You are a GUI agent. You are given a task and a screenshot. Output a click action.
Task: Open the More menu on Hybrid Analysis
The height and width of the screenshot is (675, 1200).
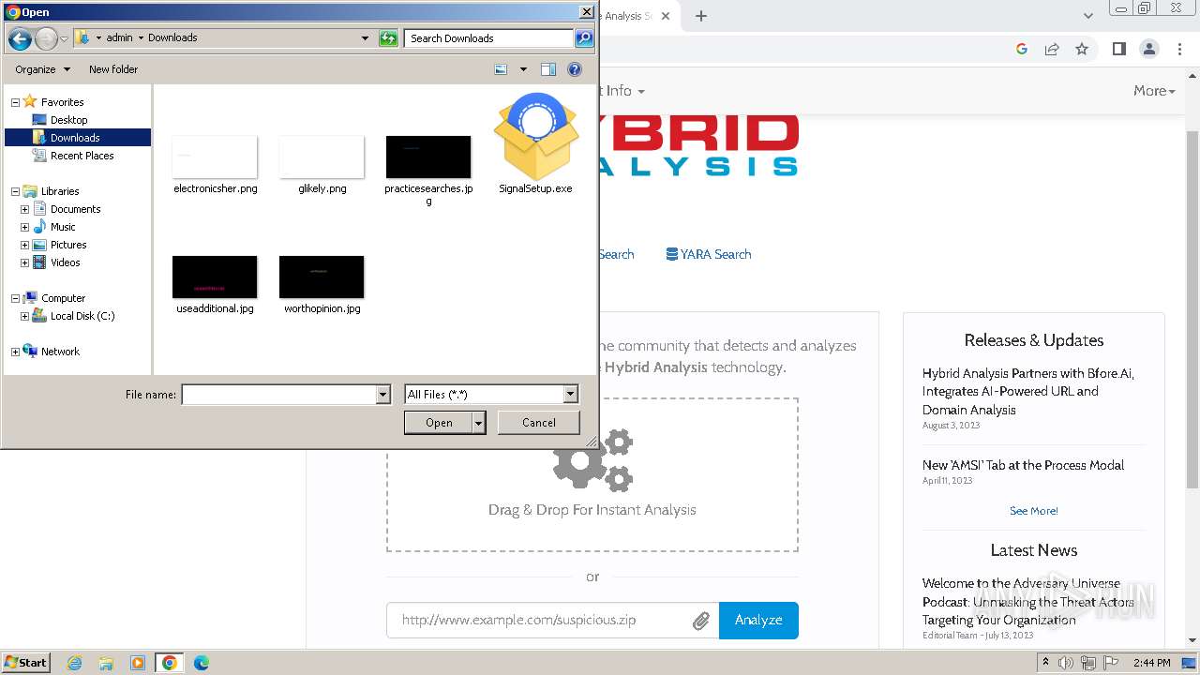point(1154,91)
